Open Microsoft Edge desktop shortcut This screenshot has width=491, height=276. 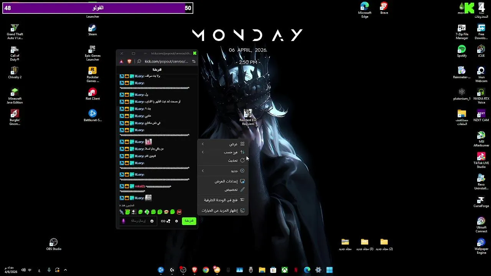tap(364, 10)
